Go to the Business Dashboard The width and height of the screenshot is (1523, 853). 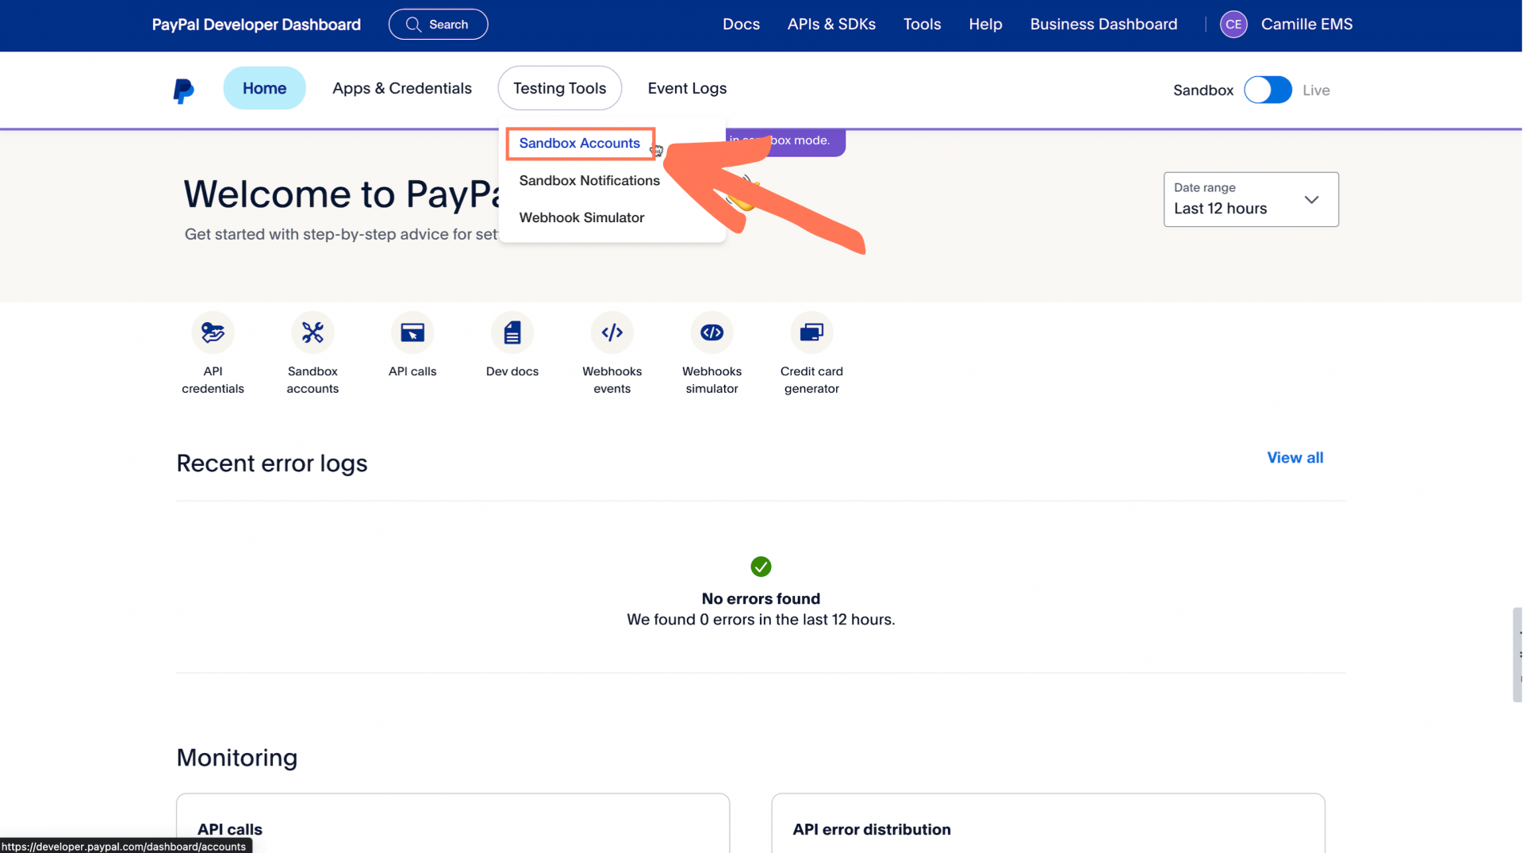coord(1103,25)
